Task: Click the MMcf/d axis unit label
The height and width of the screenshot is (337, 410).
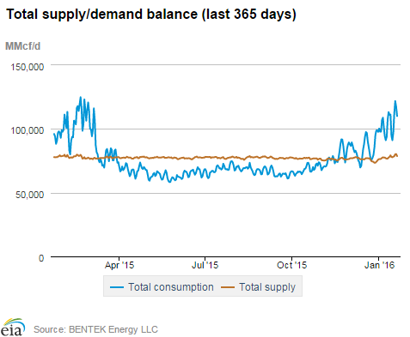Action: [x=23, y=46]
